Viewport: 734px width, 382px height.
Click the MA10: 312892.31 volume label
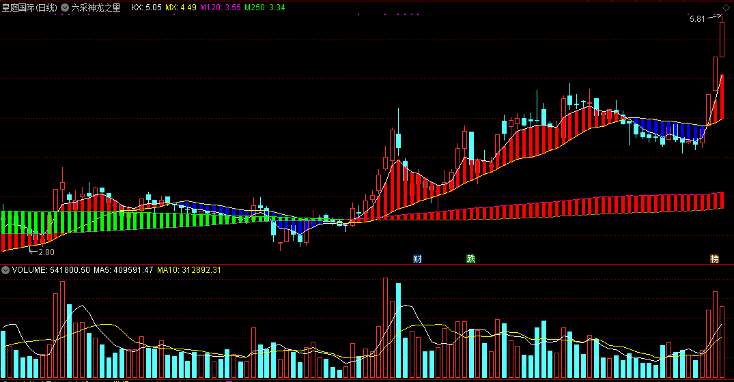pyautogui.click(x=189, y=269)
